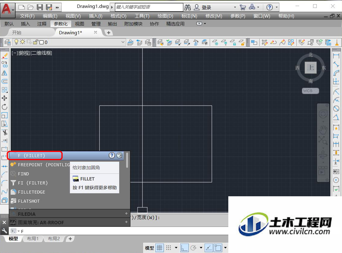Viewport: 342px width, 253px height.
Task: Add a new drawing tab with plus button
Action: 109,33
